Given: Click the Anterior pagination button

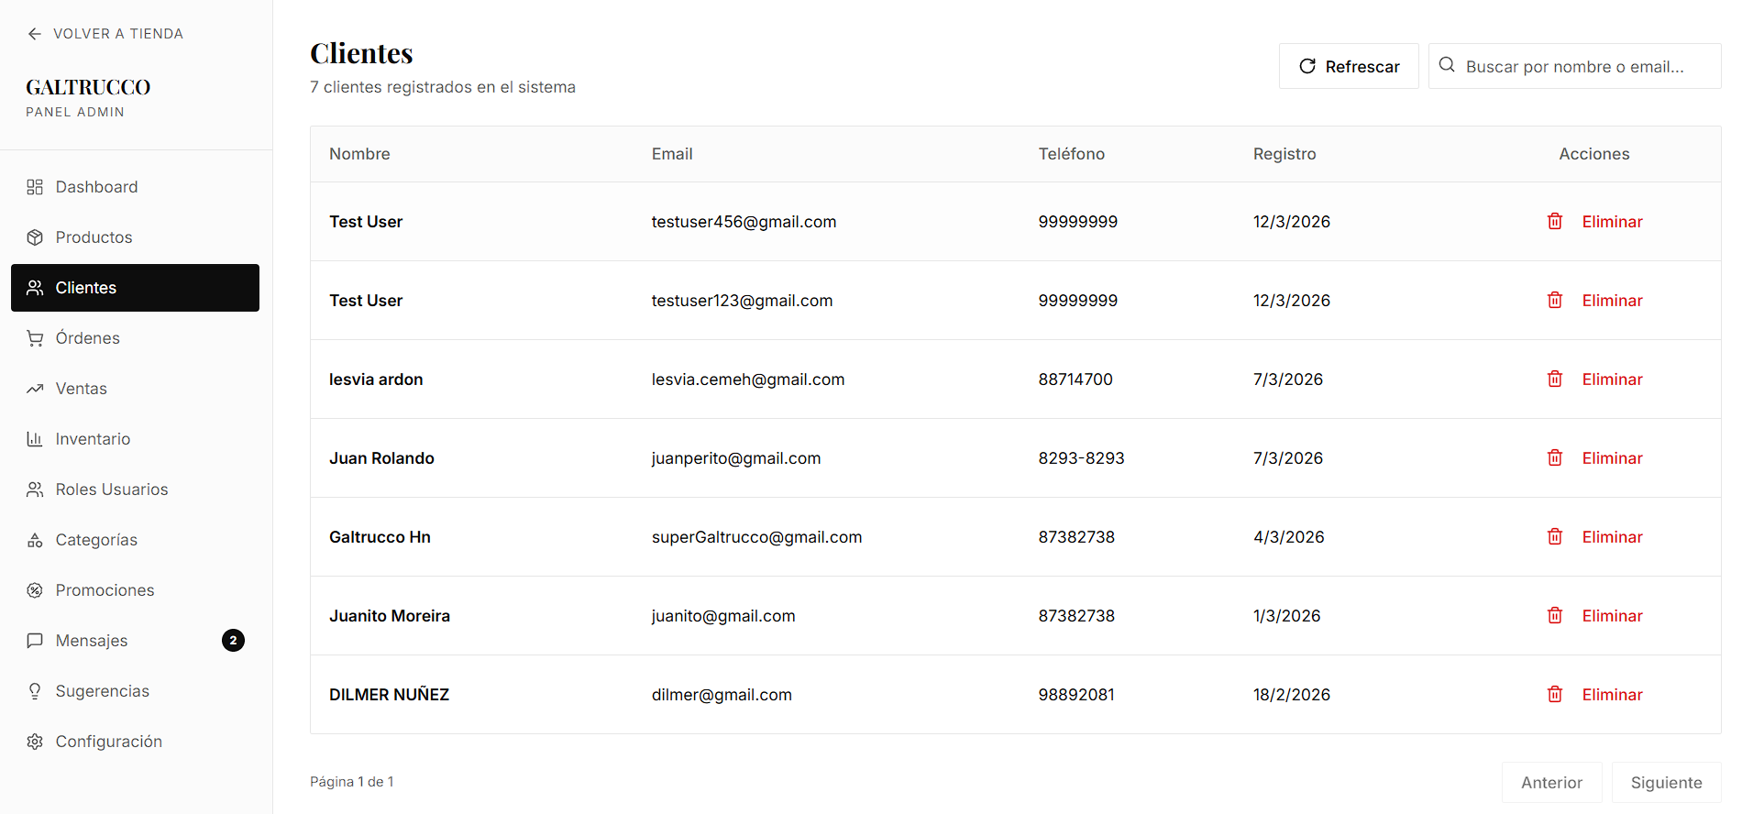Looking at the screenshot, I should pos(1551,783).
